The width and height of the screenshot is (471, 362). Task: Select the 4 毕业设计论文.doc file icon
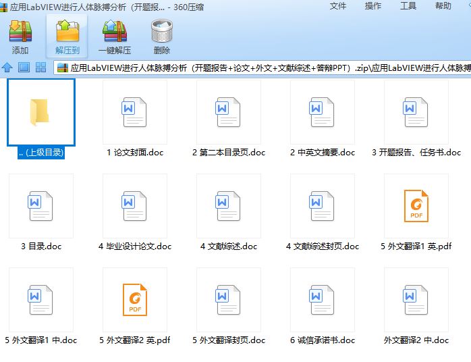point(134,206)
